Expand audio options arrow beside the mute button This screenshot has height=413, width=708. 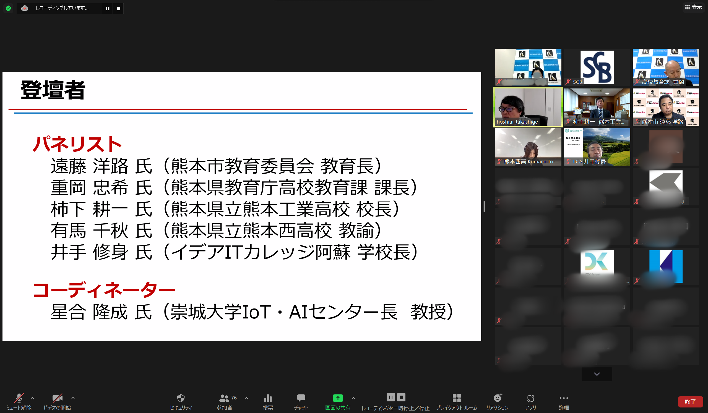click(x=32, y=398)
